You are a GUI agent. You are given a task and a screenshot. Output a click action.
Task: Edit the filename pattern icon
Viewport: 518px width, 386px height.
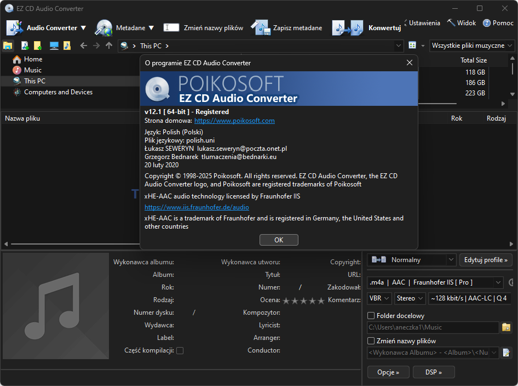click(506, 353)
